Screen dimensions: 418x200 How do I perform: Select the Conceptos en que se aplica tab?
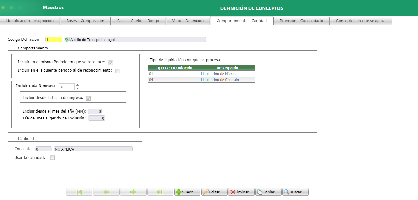pos(361,21)
